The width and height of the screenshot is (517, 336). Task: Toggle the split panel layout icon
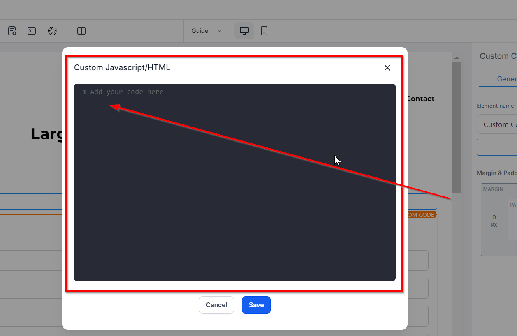pyautogui.click(x=81, y=31)
